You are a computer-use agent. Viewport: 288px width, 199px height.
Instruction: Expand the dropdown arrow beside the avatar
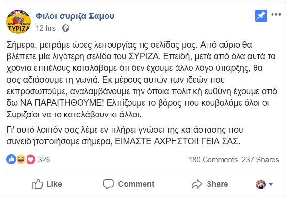[271, 184]
